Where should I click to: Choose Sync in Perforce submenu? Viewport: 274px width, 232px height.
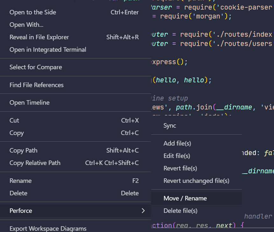(196, 126)
